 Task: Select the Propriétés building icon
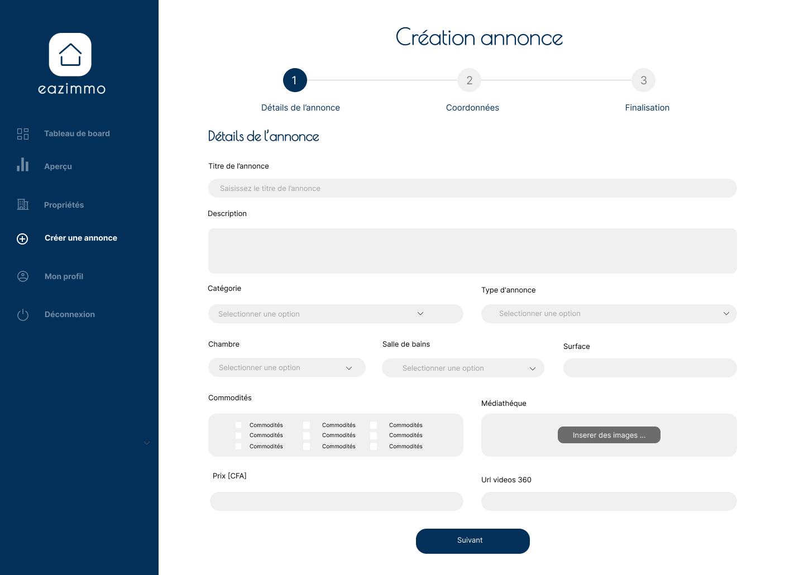point(23,204)
